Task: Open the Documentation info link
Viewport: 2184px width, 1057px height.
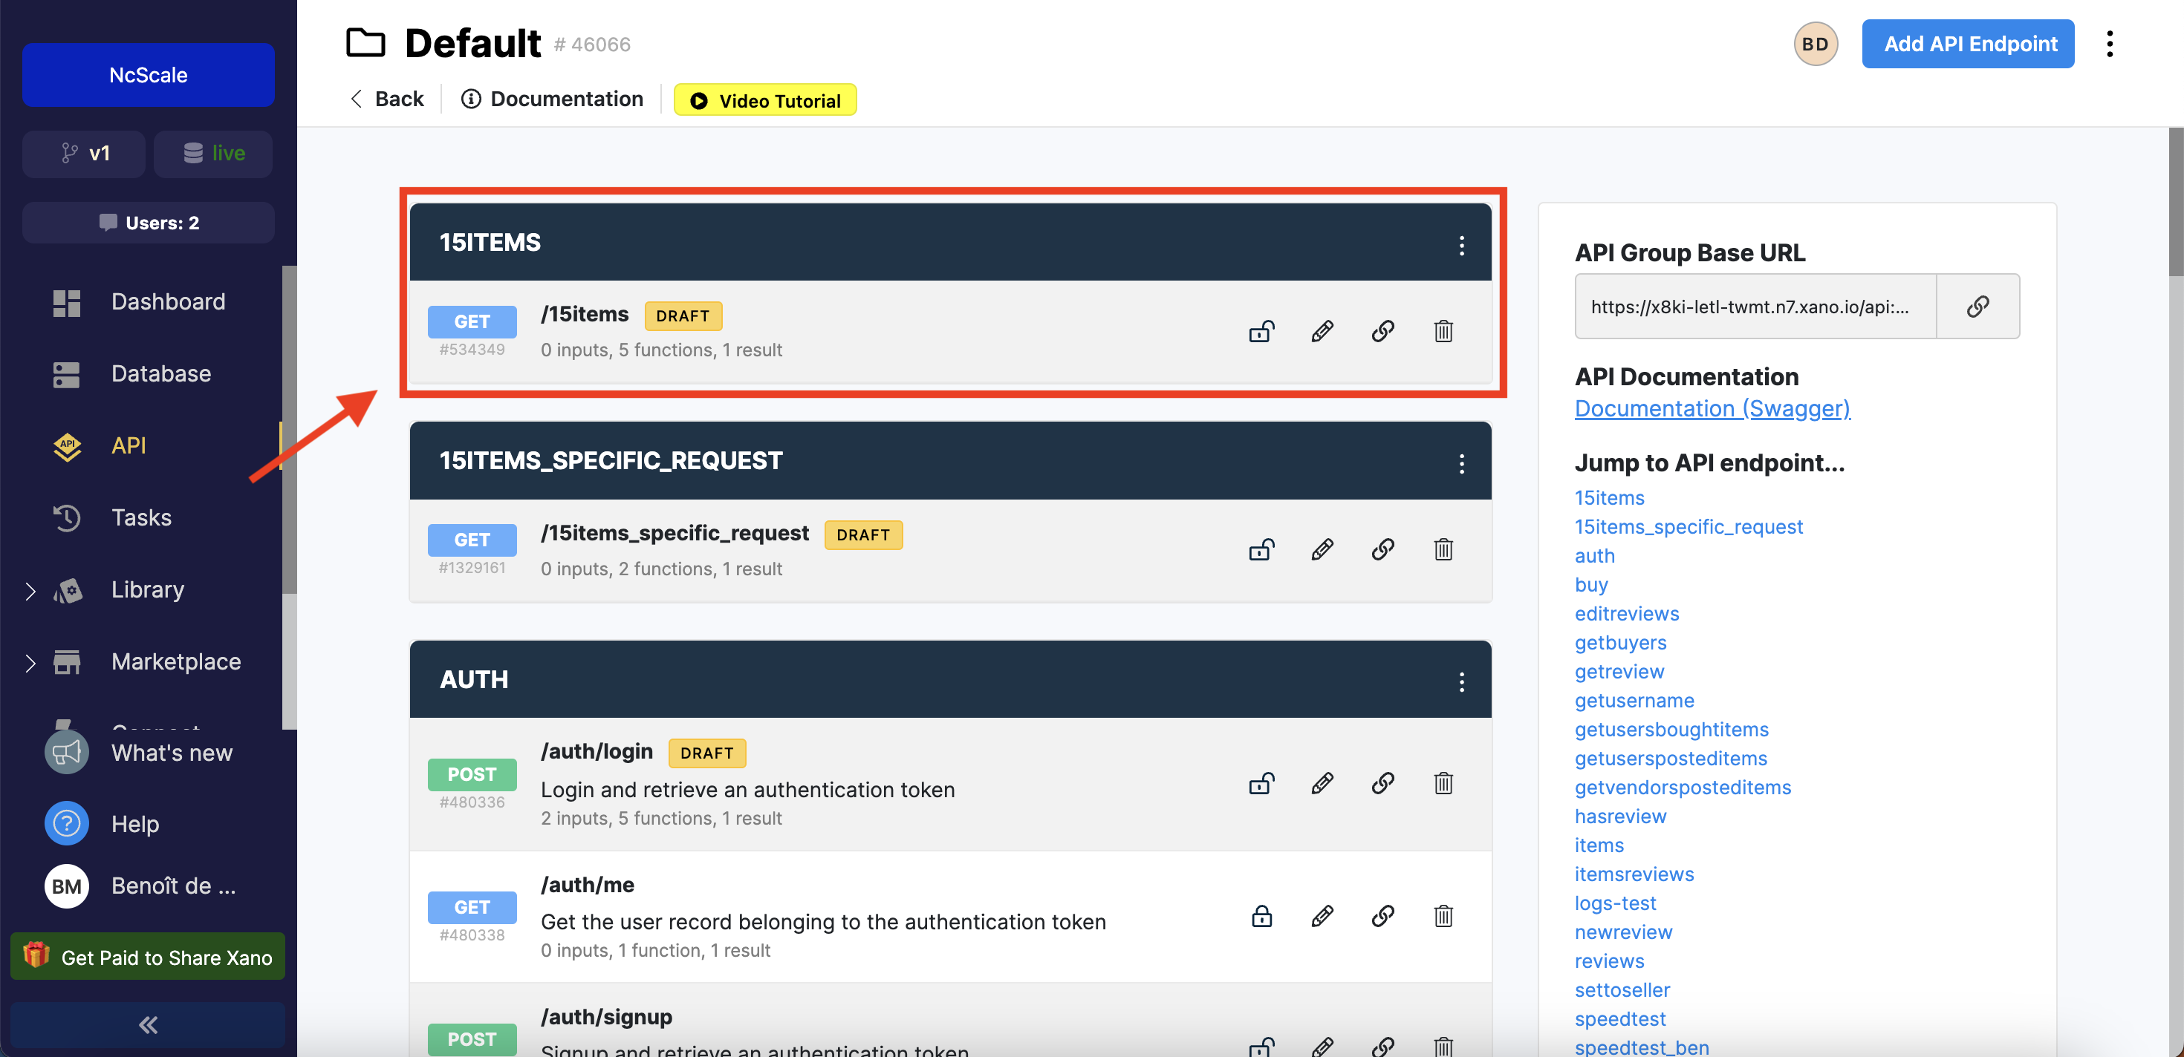Action: [x=552, y=99]
